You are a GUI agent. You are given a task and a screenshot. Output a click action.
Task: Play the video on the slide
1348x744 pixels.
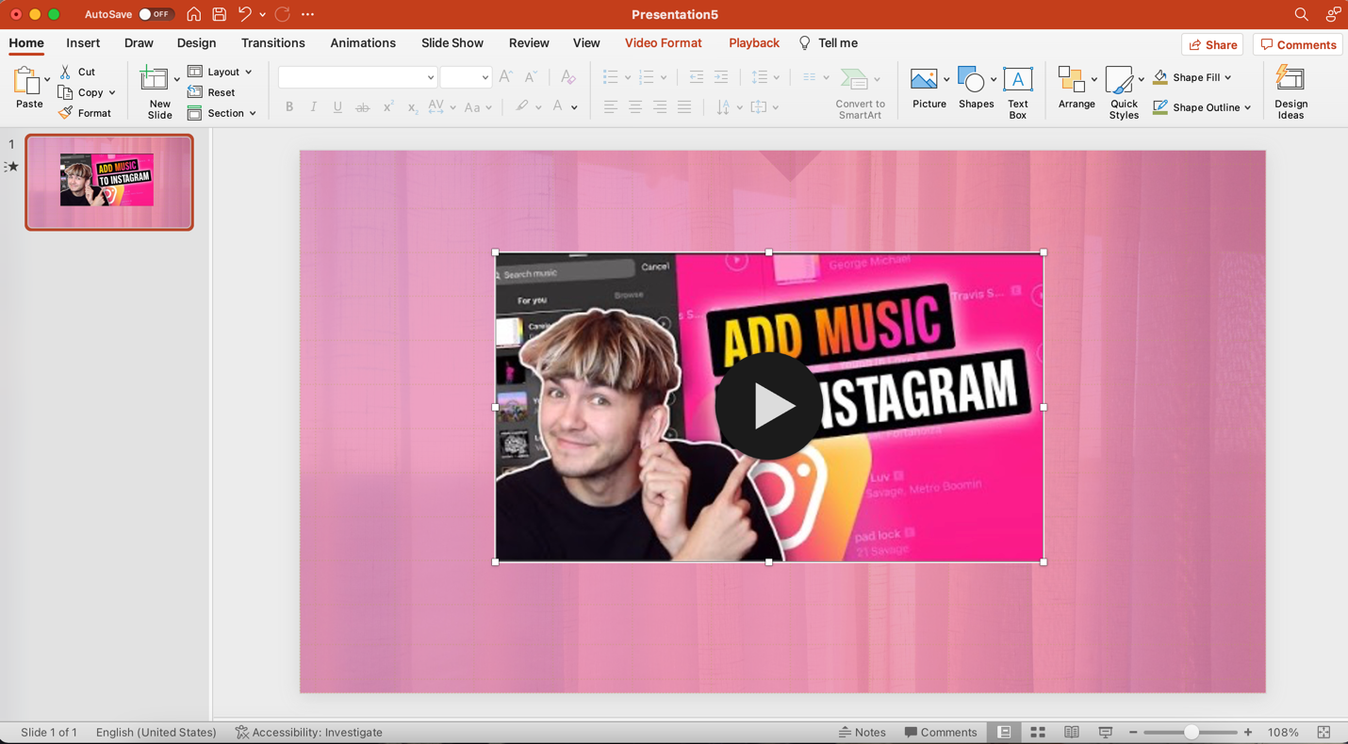(x=768, y=406)
